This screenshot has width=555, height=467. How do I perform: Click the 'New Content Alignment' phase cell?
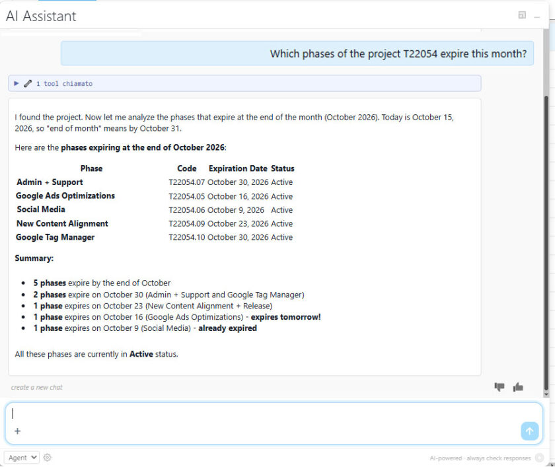62,224
